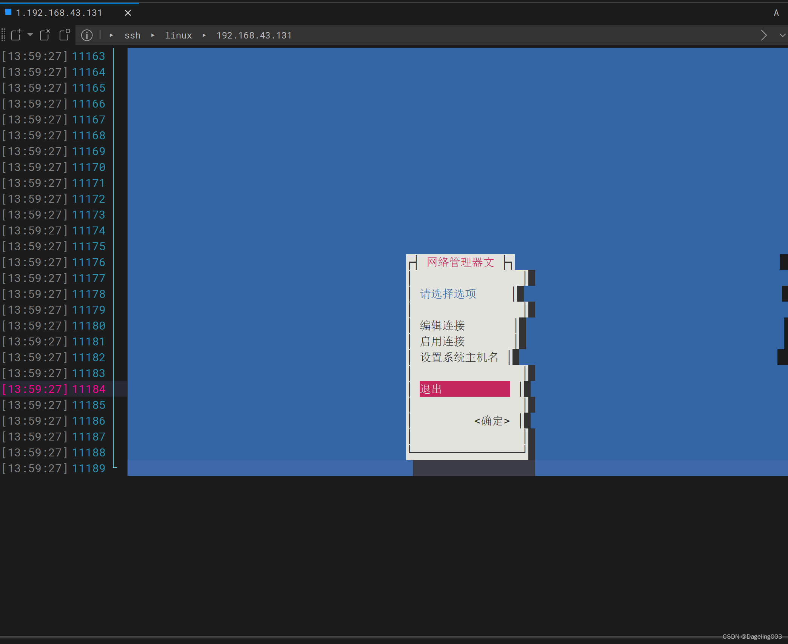Open dropdown arrow beside new session icon

30,35
